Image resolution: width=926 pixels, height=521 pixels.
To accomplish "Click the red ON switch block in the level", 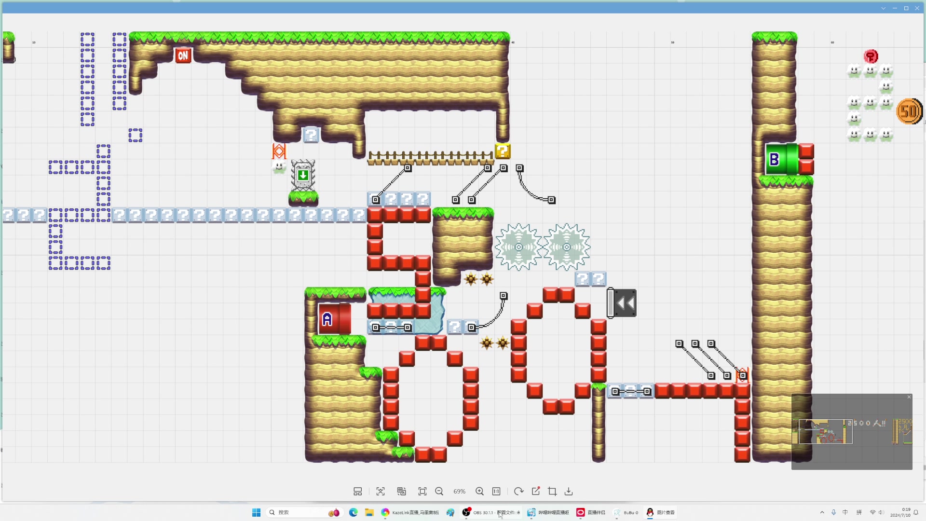I will (x=183, y=55).
